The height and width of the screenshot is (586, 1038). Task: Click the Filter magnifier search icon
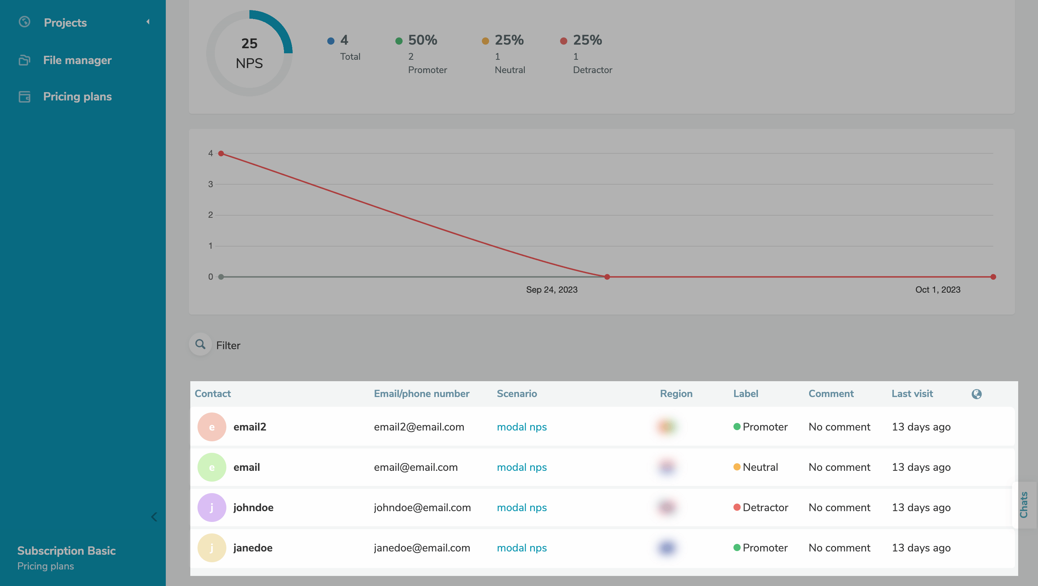(200, 344)
